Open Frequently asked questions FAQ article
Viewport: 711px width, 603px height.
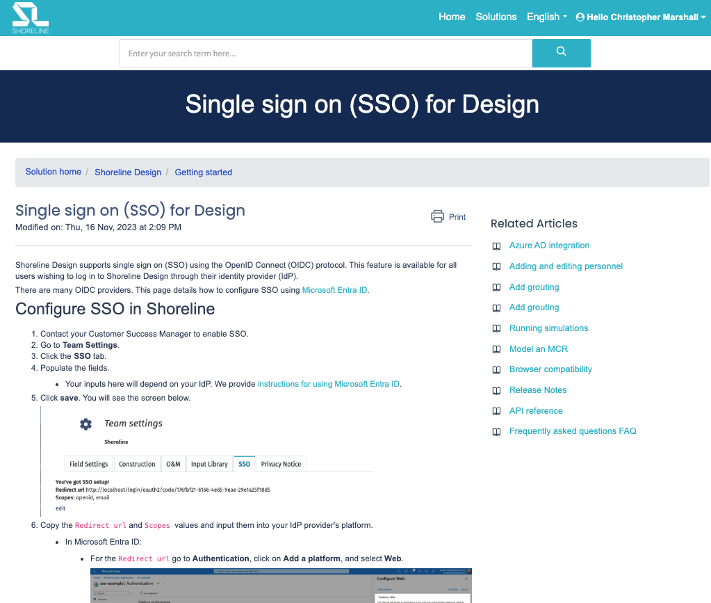point(573,431)
